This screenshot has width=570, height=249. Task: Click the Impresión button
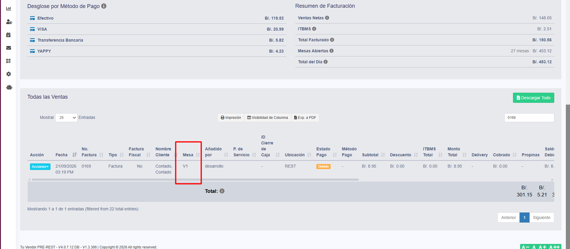(x=231, y=118)
